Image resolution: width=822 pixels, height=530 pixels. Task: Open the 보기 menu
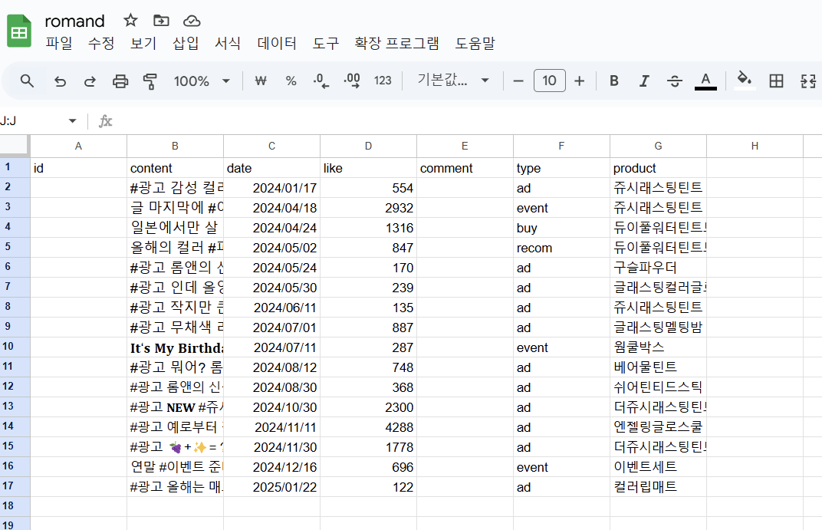[x=143, y=44]
